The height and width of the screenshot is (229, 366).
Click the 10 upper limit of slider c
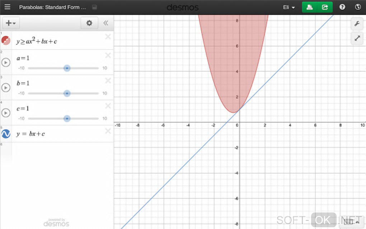(104, 118)
